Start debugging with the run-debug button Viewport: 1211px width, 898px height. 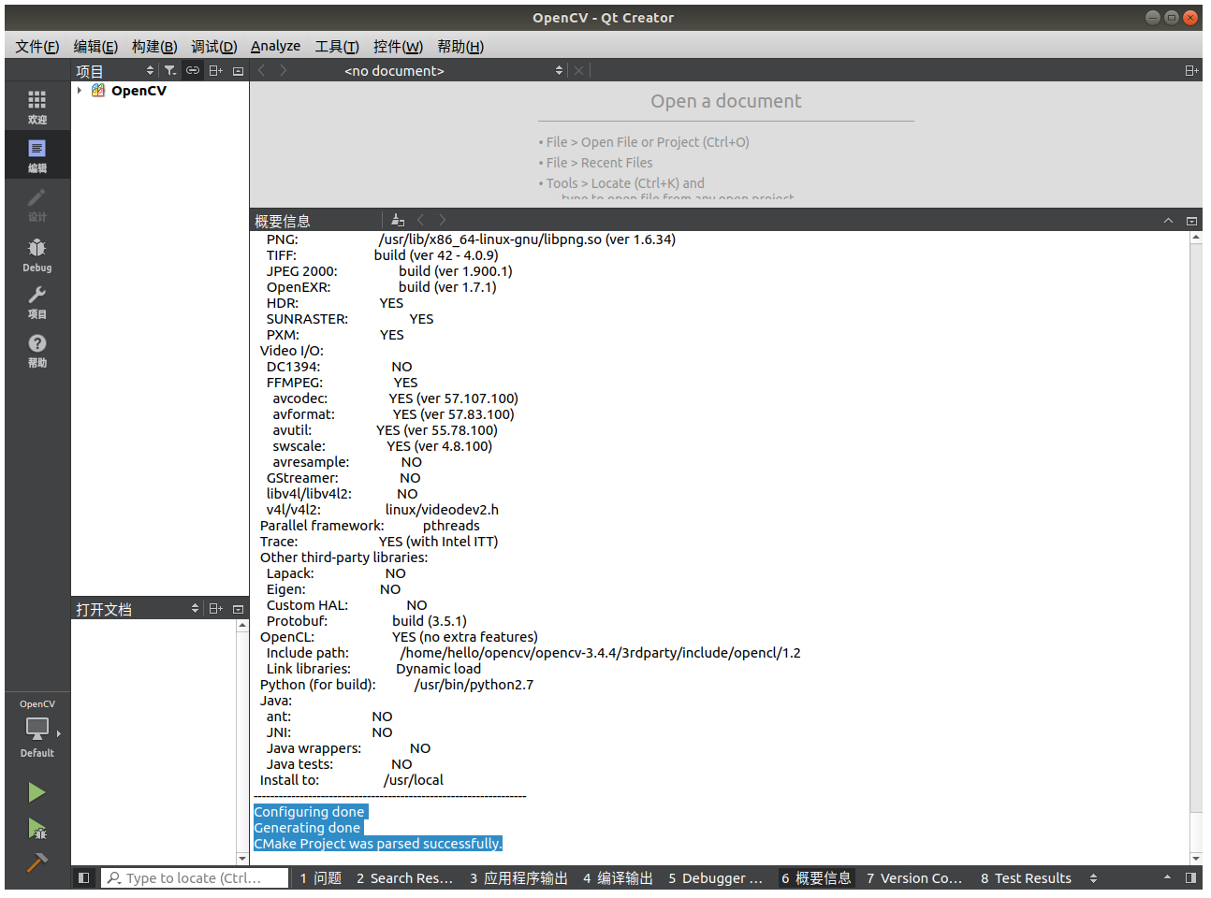click(36, 828)
